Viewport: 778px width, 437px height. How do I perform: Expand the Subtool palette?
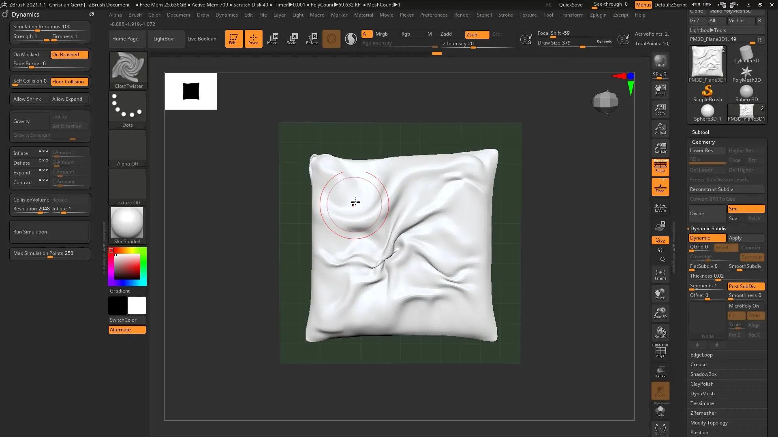tap(700, 132)
